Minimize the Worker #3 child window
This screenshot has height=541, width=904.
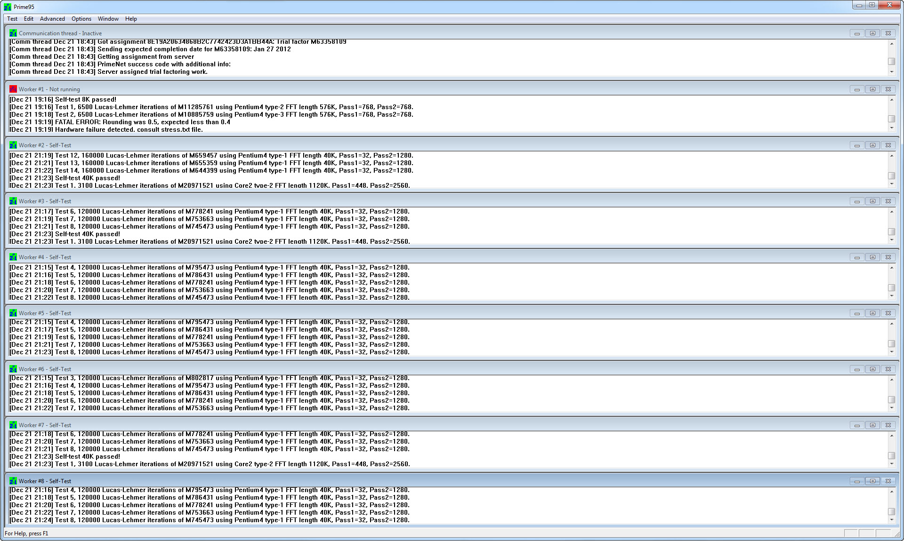tap(857, 201)
